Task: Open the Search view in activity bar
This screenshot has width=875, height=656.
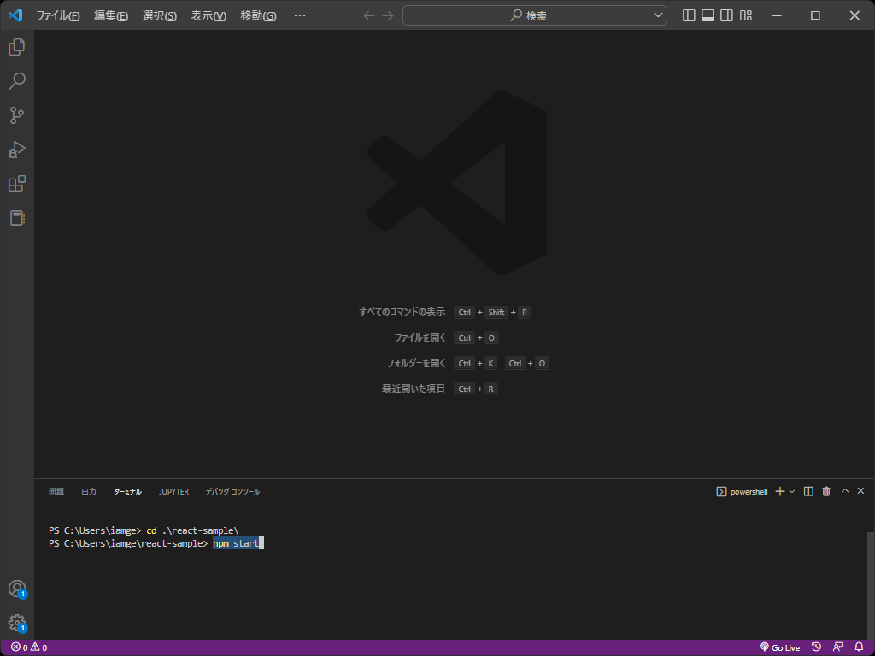Action: (17, 81)
